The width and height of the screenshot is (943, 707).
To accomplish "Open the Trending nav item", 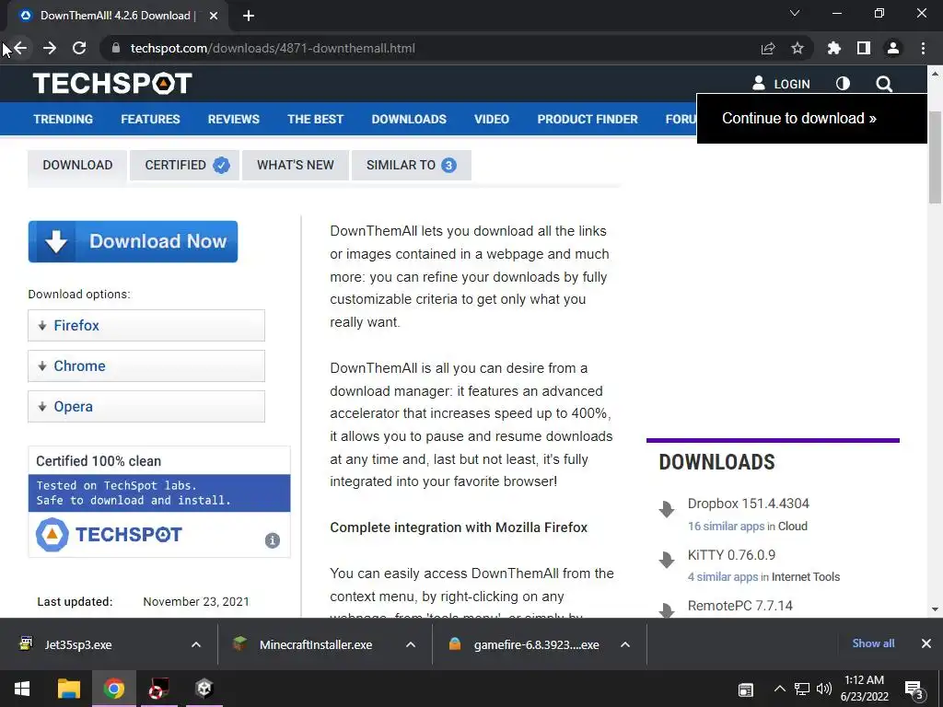I will click(64, 119).
